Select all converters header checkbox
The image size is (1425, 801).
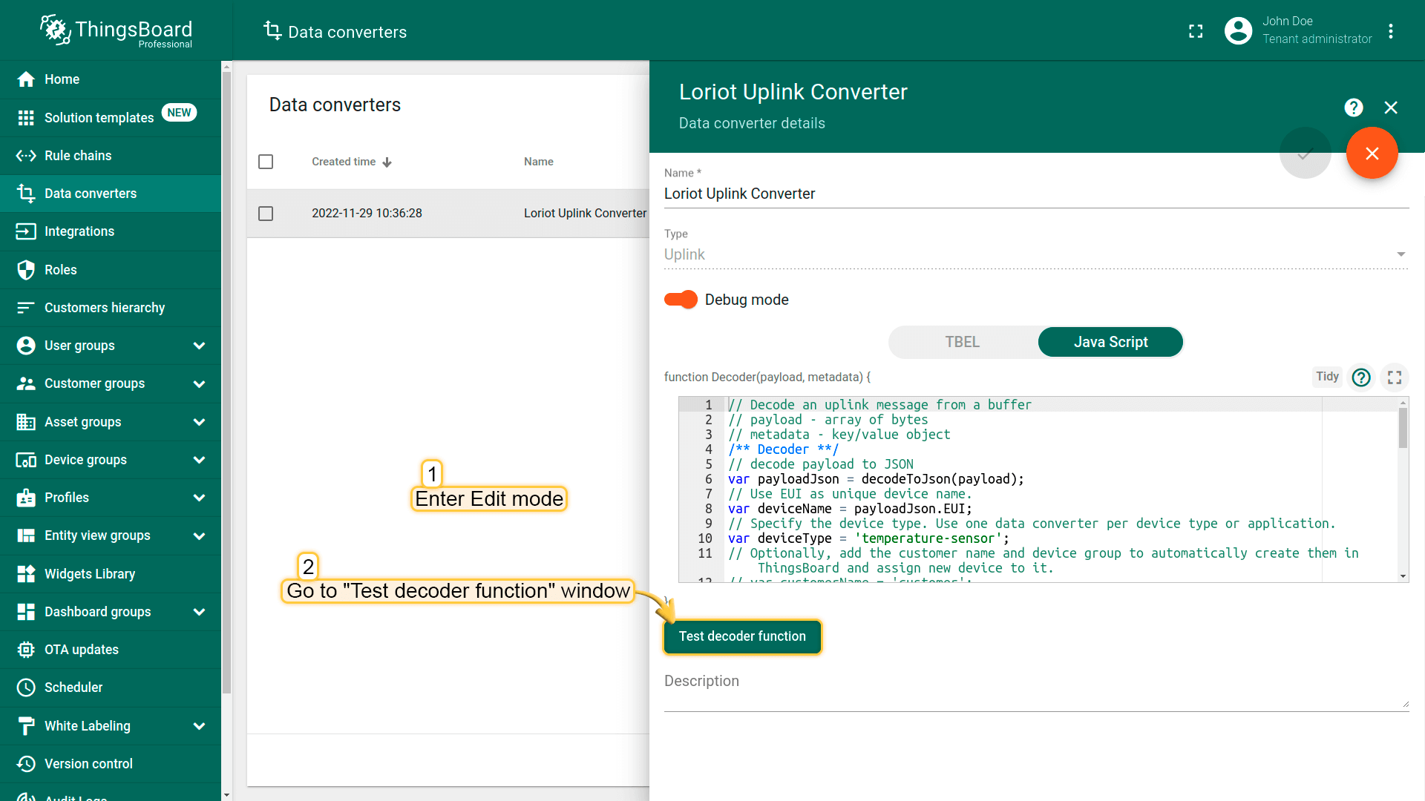pos(266,162)
